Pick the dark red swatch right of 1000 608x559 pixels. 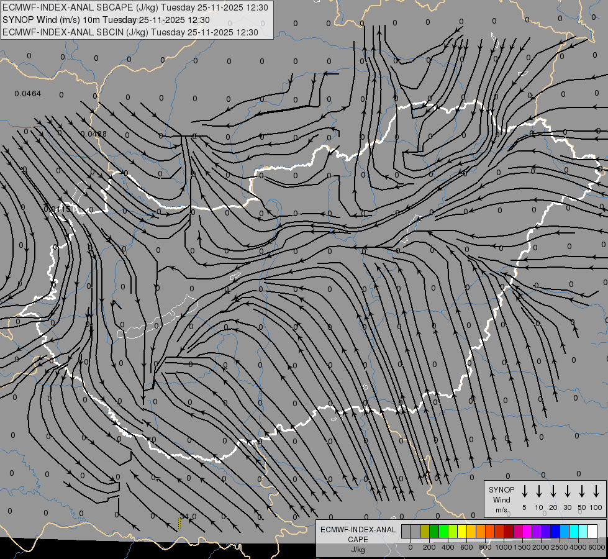click(509, 531)
